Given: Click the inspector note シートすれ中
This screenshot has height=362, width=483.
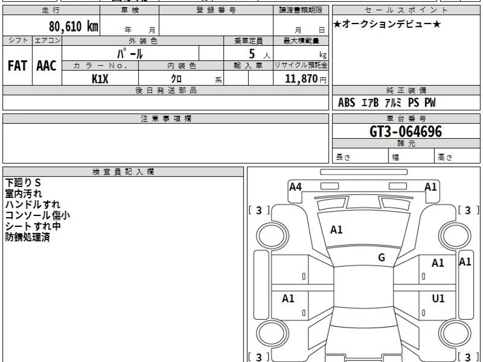Looking at the screenshot, I should (33, 226).
